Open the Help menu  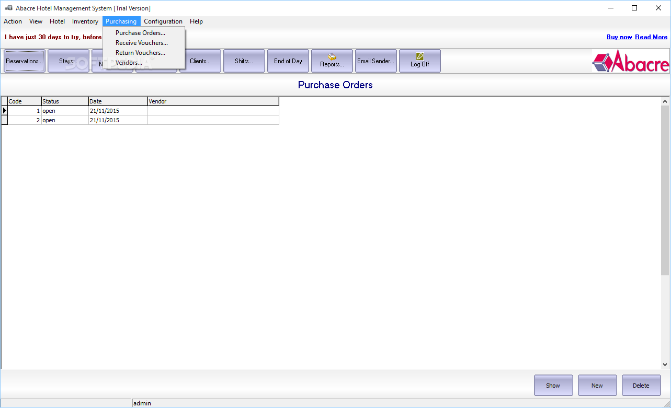click(196, 21)
